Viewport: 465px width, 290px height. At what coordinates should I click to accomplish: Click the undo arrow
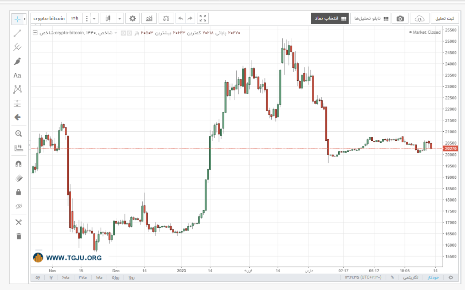(x=180, y=19)
